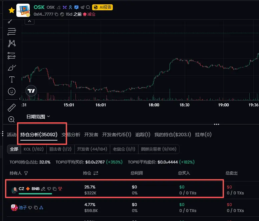Switch to the 我的持仓($203.1) tab

coord(173,135)
